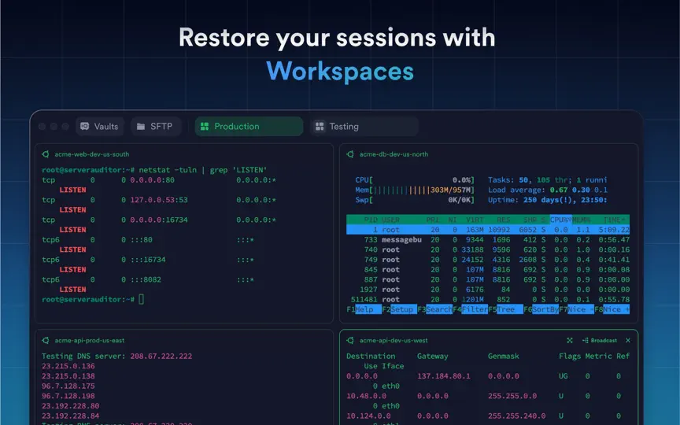This screenshot has height=425, width=680.
Task: Click the IP 23.215.0.136
Action: pos(68,366)
